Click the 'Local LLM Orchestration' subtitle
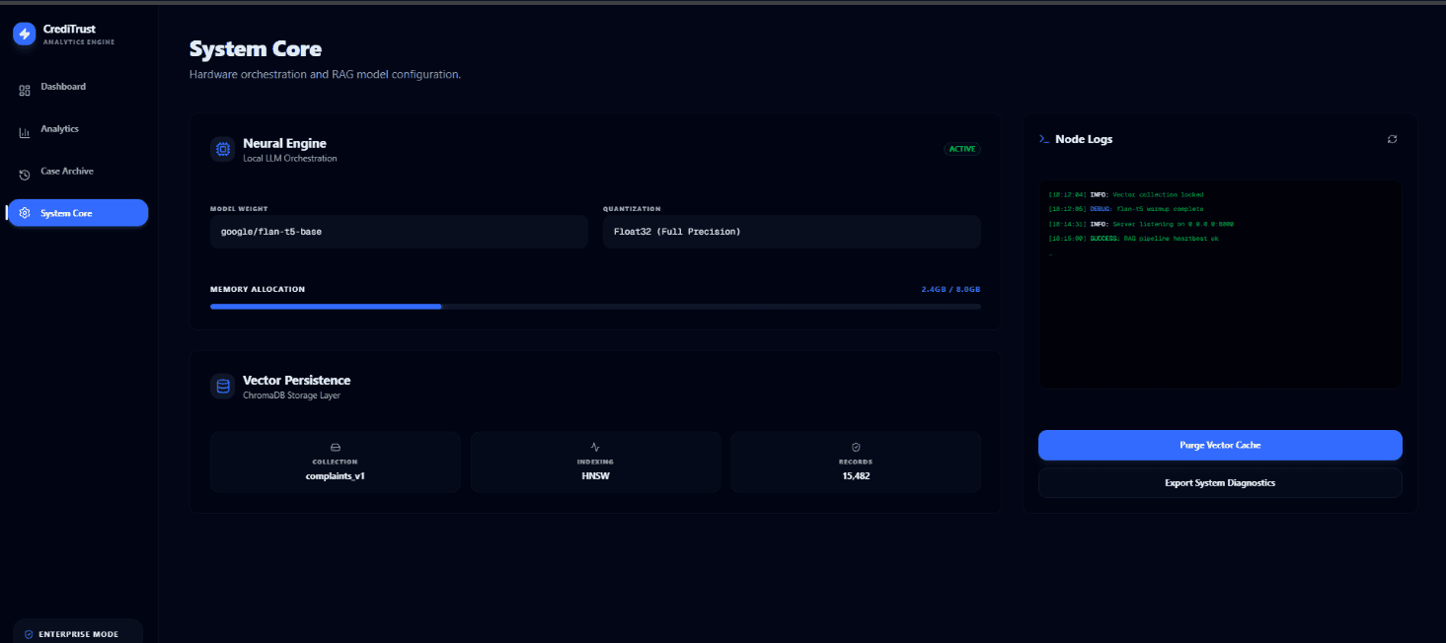1446x643 pixels. pyautogui.click(x=290, y=158)
